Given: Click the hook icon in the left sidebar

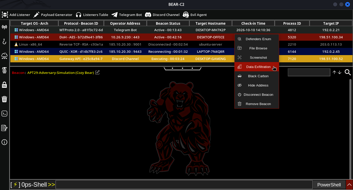Looking at the screenshot, I should click(4, 41).
